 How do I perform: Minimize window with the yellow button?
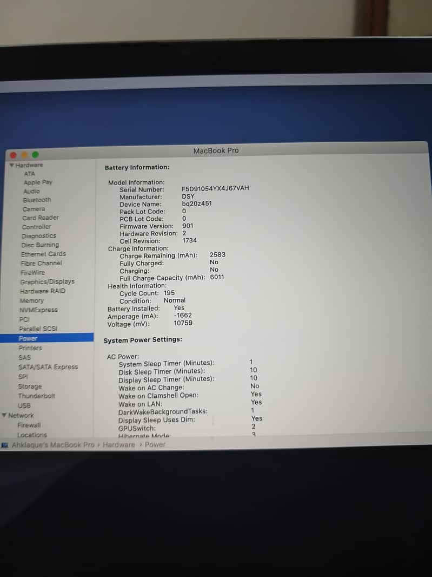point(25,155)
